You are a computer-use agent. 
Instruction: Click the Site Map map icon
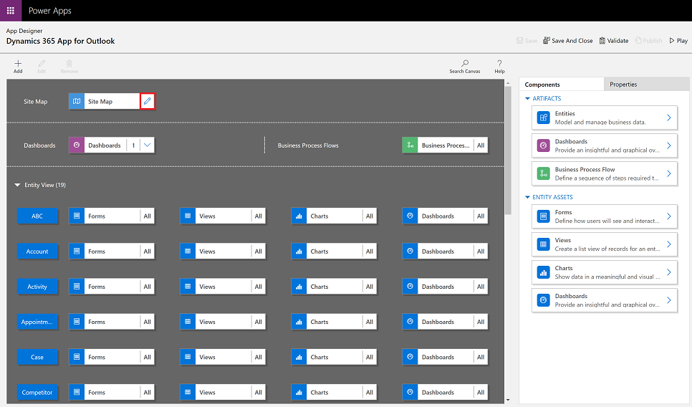click(x=77, y=101)
